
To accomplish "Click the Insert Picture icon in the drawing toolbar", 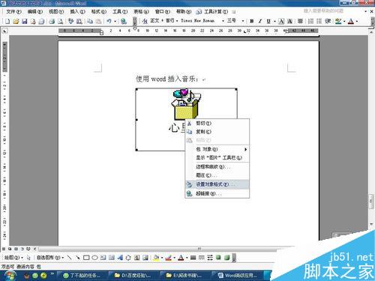I will [145, 257].
